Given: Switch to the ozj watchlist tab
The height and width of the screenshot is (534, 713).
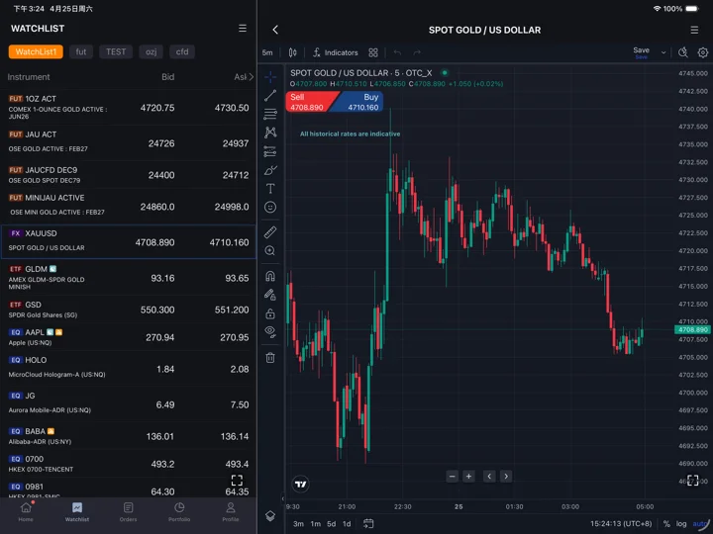Looking at the screenshot, I should click(x=151, y=51).
